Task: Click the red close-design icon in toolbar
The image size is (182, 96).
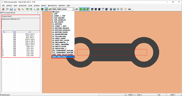Action: (3, 9)
